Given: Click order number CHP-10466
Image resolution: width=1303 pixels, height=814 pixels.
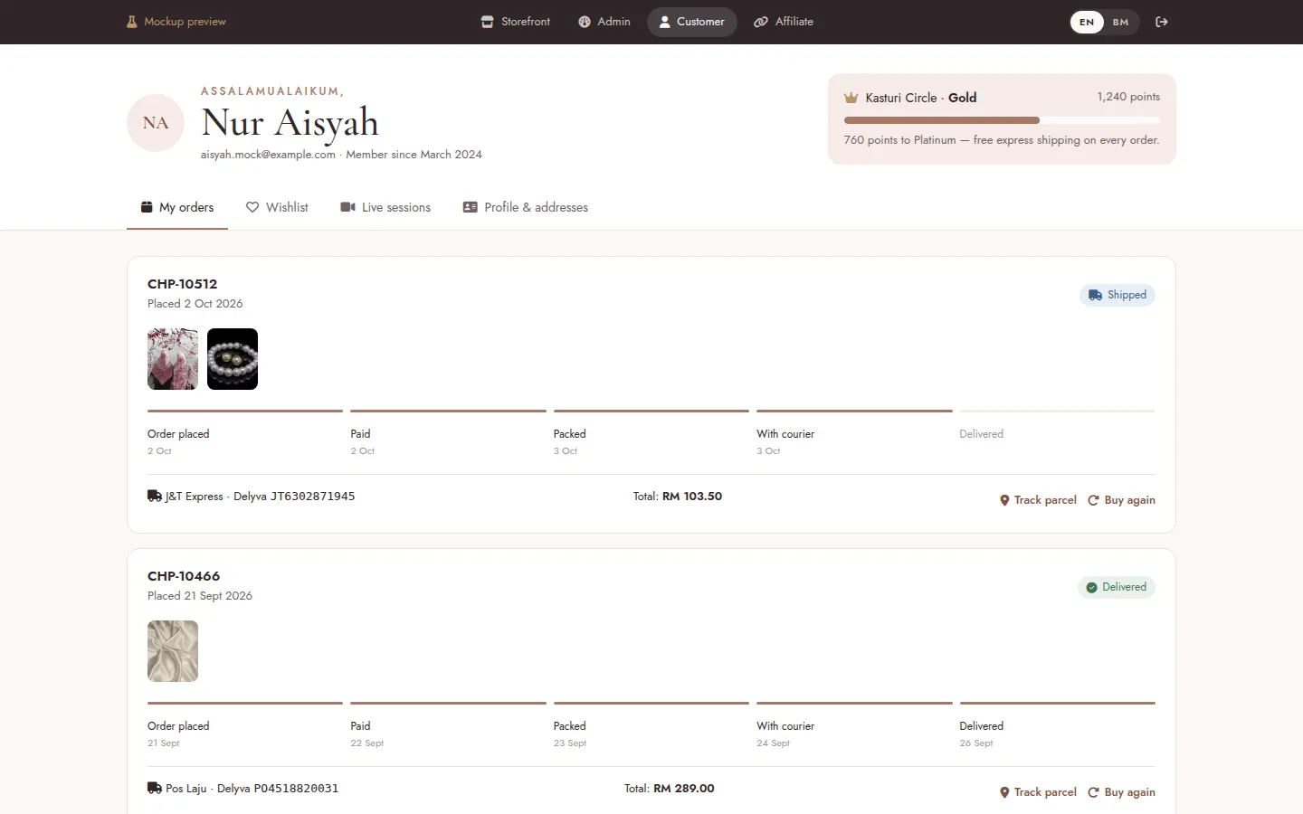Looking at the screenshot, I should point(184,576).
